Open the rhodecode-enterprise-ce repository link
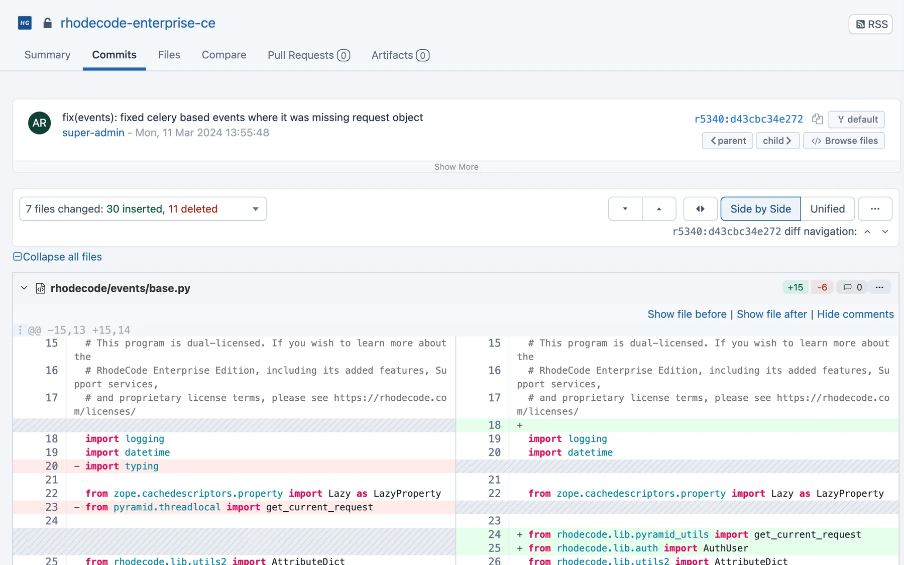 (138, 23)
